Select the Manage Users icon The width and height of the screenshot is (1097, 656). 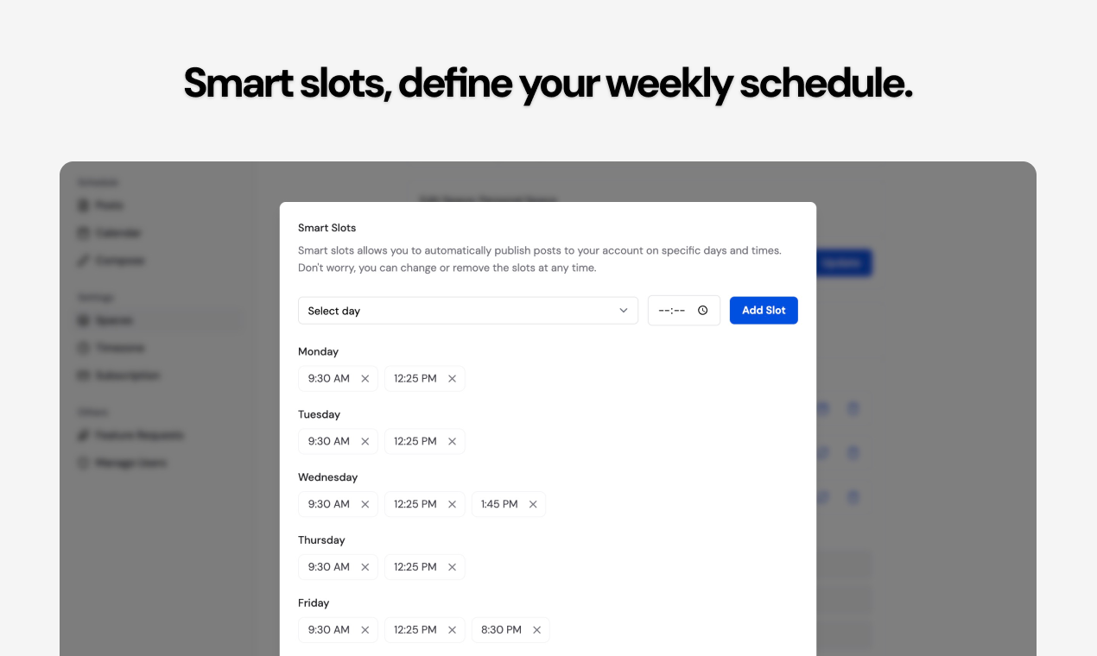pyautogui.click(x=84, y=463)
